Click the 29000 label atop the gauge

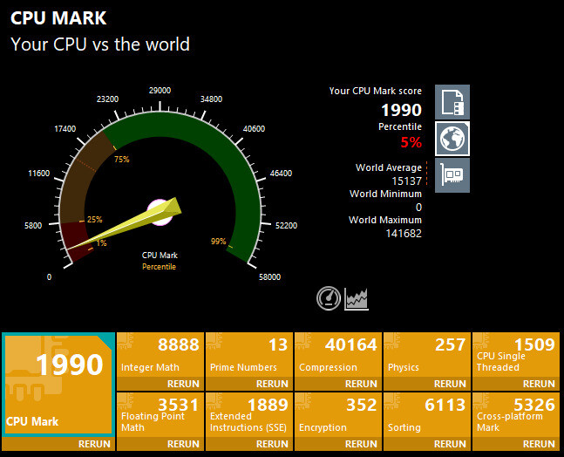pos(160,91)
